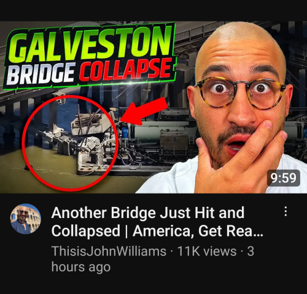The height and width of the screenshot is (294, 307).
Task: Click the green "GALVESTON" thumbnail text
Action: (x=90, y=44)
